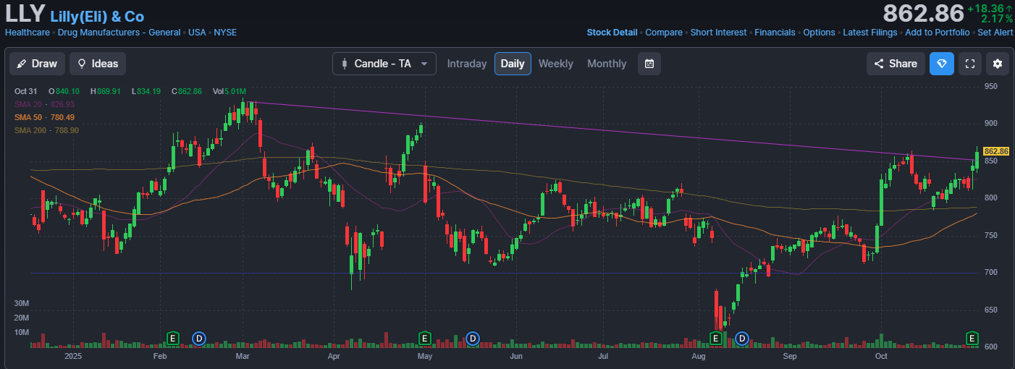Open the Short Interest link
Image resolution: width=1015 pixels, height=369 pixels.
pos(719,33)
